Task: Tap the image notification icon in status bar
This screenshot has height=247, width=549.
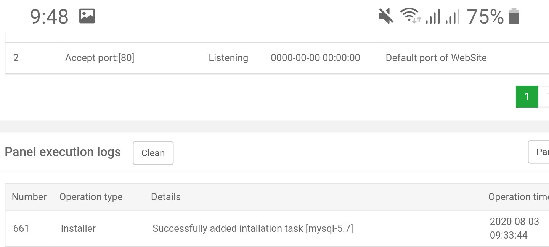Action: pos(87,16)
